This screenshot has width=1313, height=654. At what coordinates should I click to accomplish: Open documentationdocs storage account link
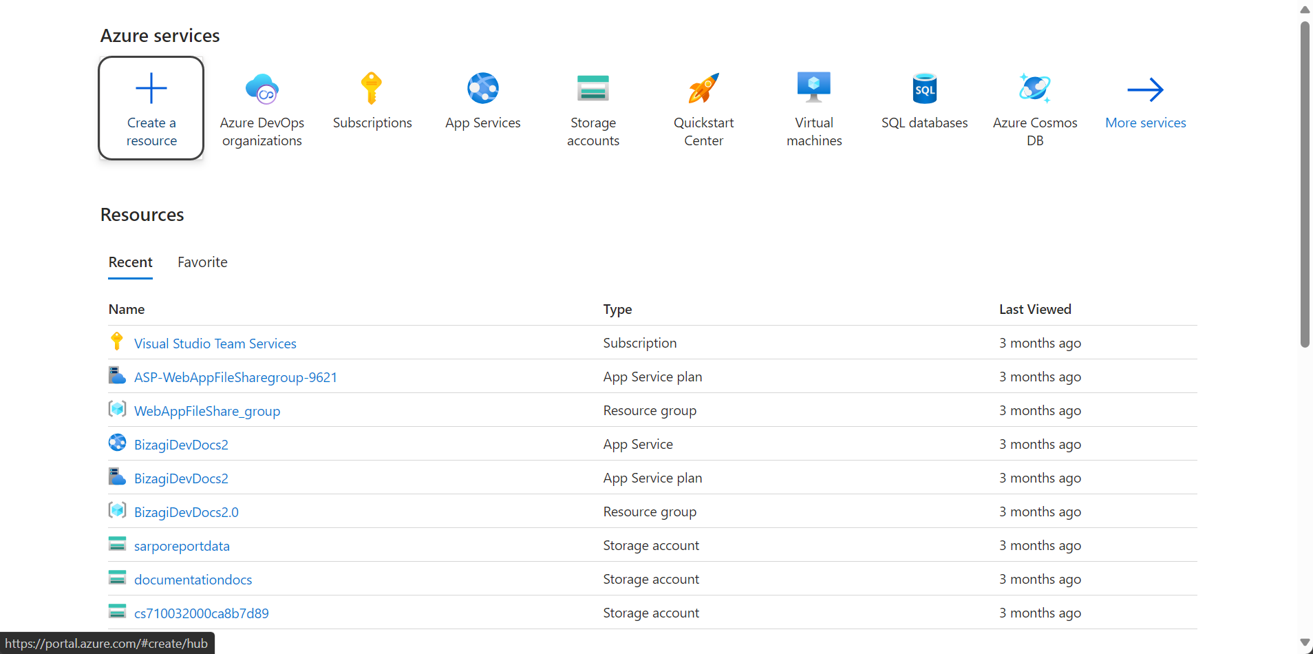[x=193, y=580]
